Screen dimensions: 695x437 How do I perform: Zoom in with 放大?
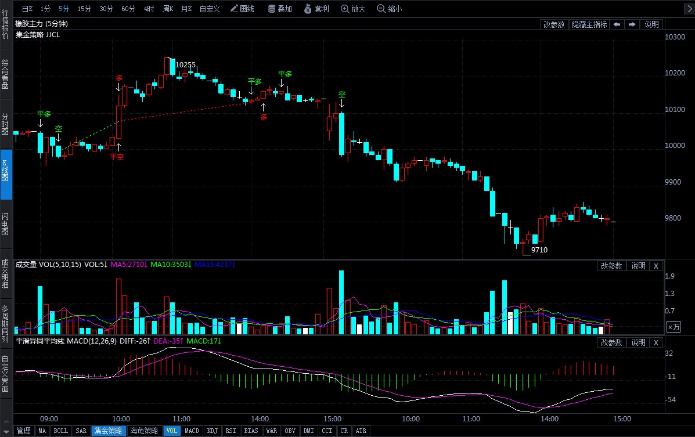click(353, 9)
